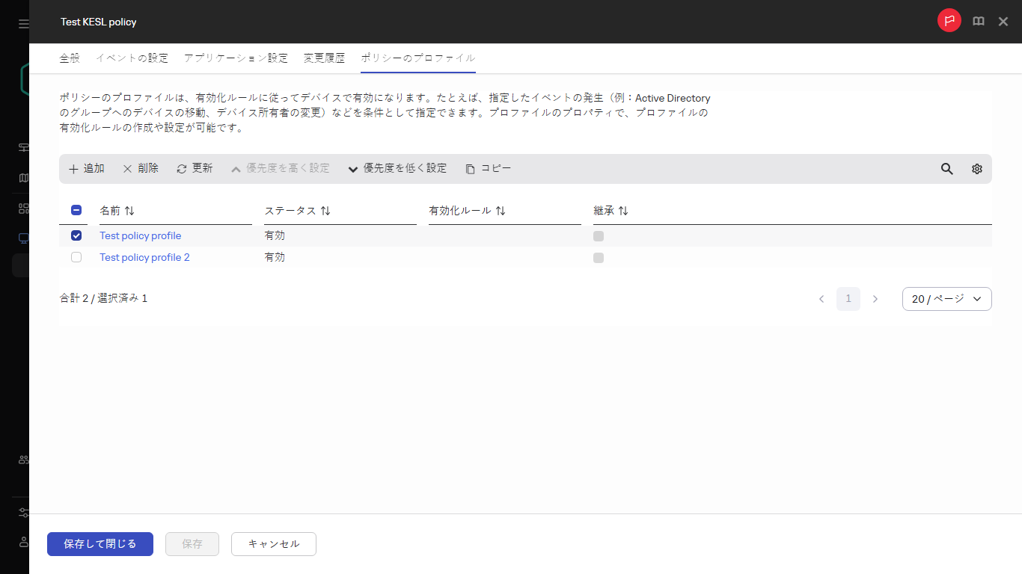Sort the table by ステータス column
This screenshot has width=1022, height=574.
click(298, 210)
